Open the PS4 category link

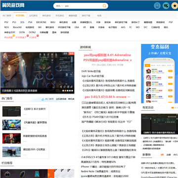(30, 22)
